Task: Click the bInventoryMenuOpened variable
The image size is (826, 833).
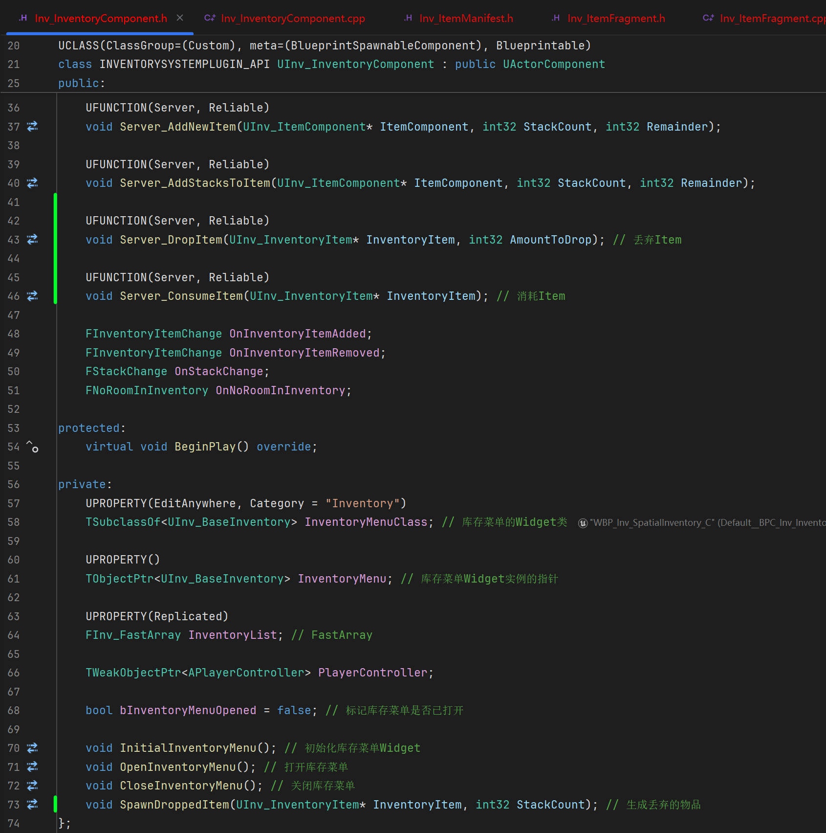Action: [188, 710]
